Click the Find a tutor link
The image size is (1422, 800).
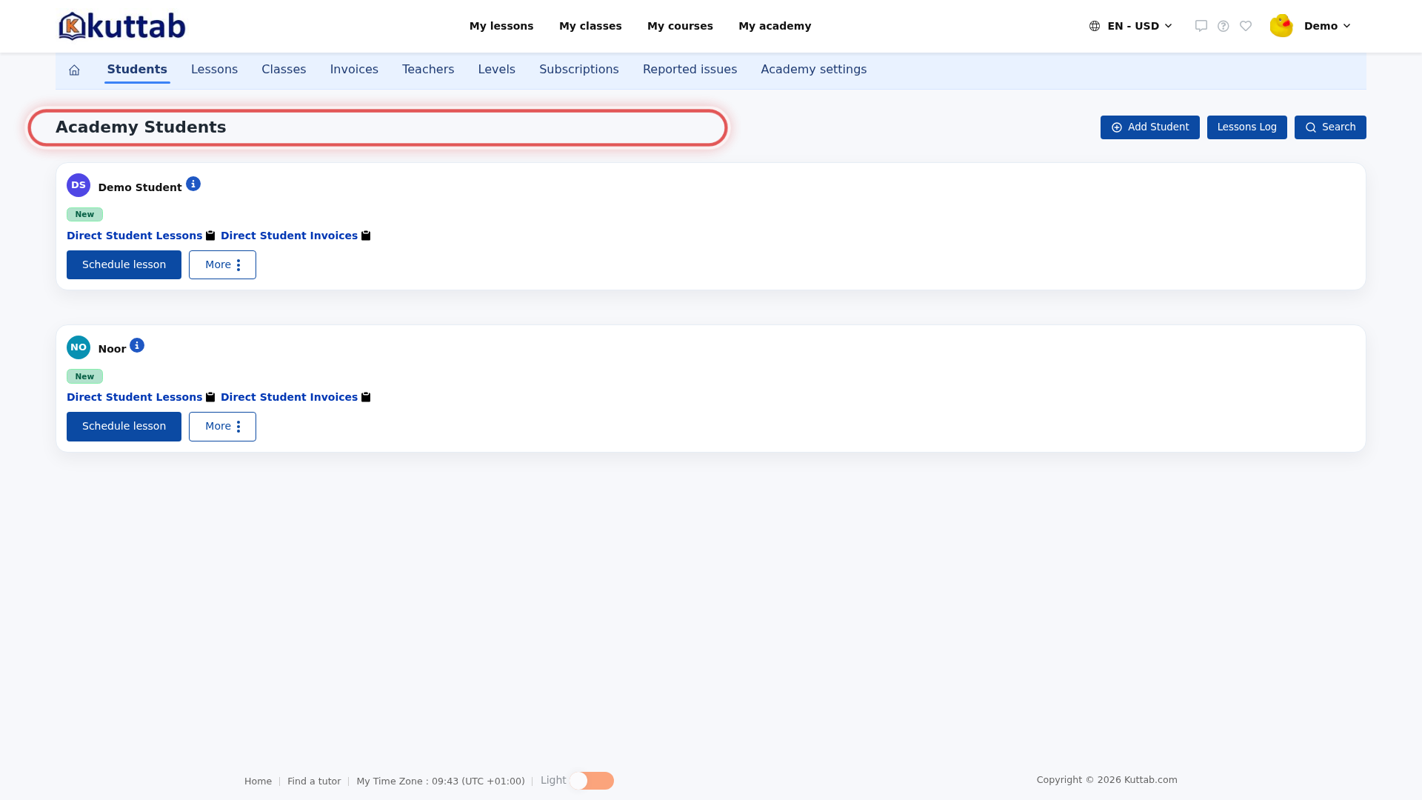click(x=314, y=781)
